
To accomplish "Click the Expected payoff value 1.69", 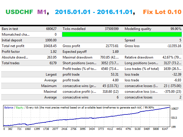I will (x=116, y=52).
